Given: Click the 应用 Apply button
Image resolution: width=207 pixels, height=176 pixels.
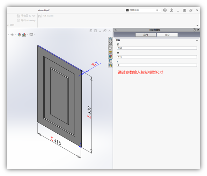Looking at the screenshot, I should click(x=146, y=35).
